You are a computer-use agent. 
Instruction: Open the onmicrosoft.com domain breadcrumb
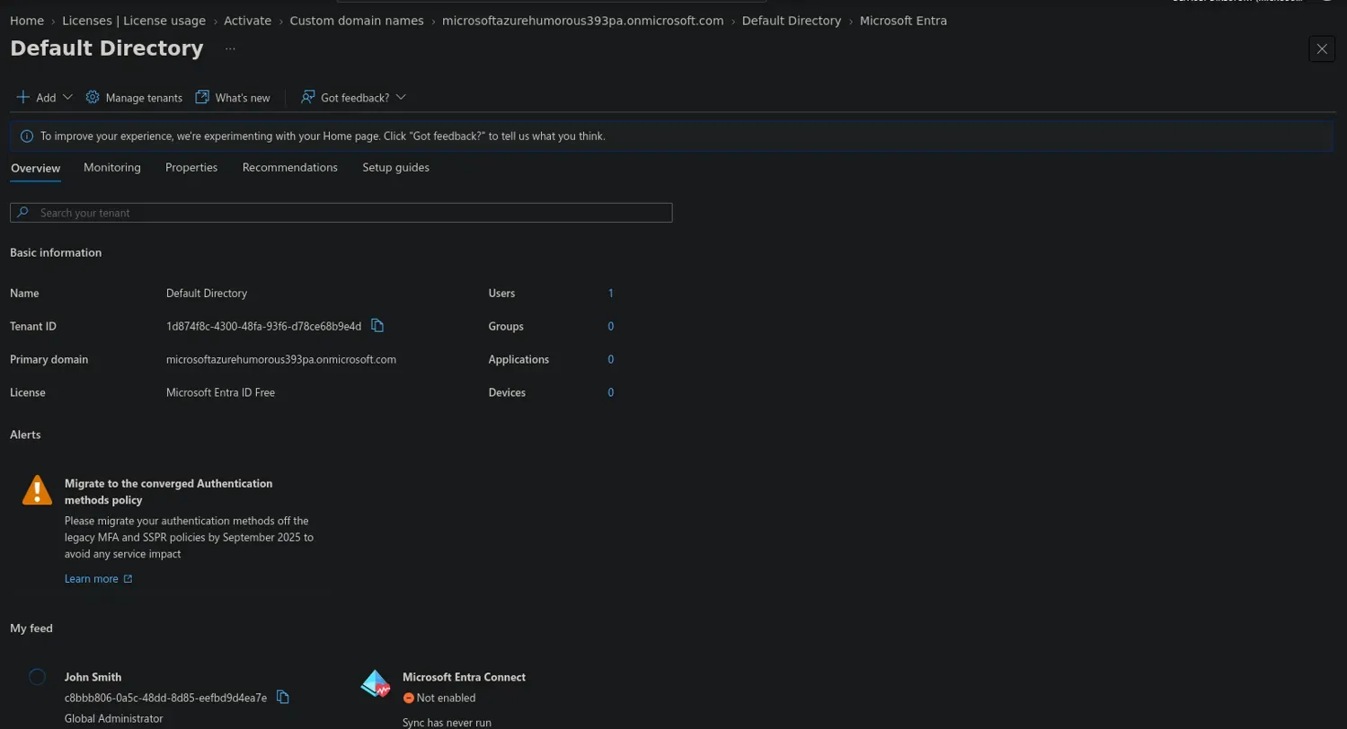point(582,21)
